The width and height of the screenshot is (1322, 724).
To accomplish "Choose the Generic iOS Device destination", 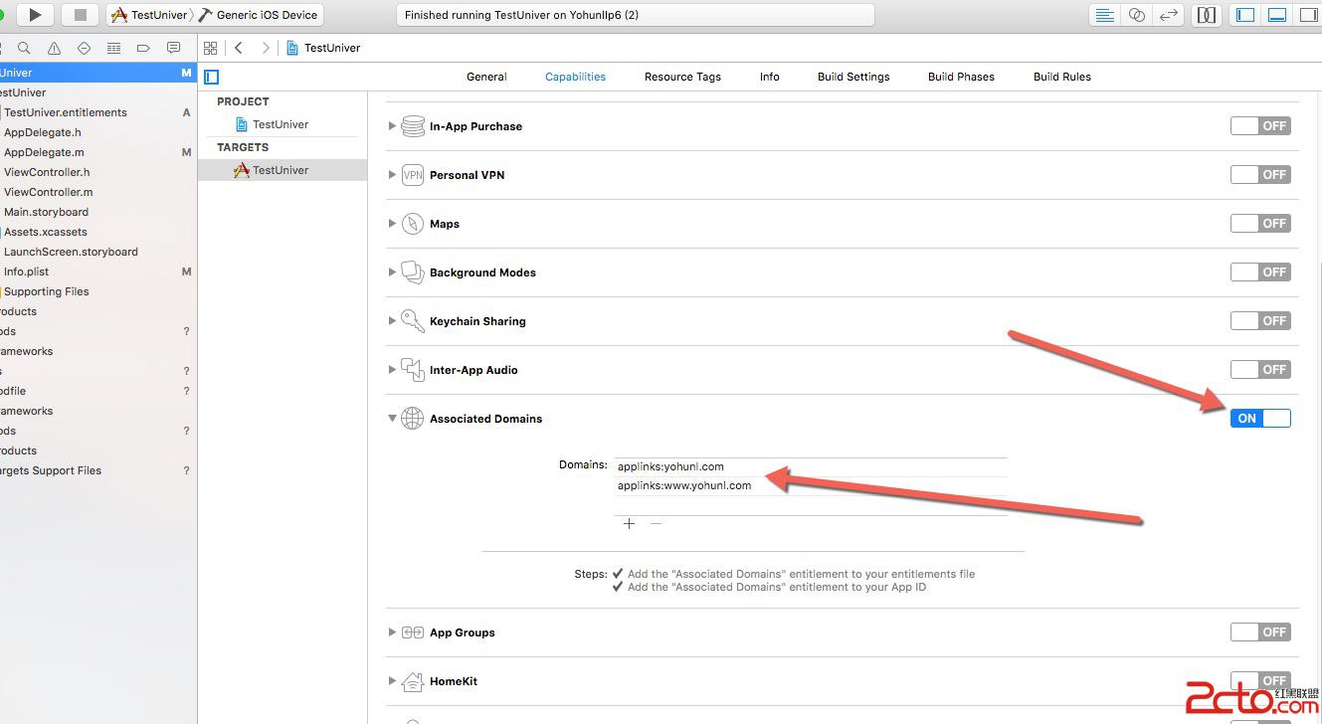I will tap(259, 15).
